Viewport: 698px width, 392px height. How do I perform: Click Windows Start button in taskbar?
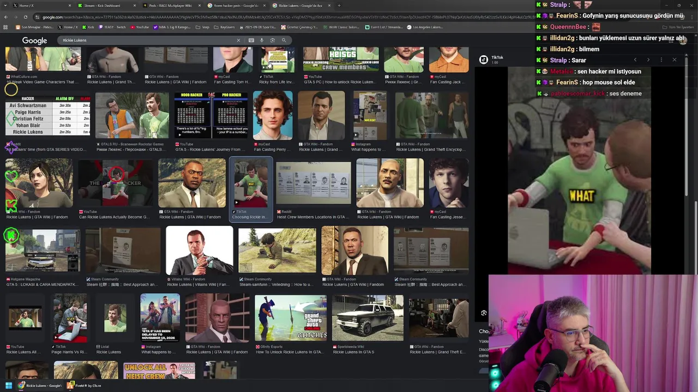point(8,385)
